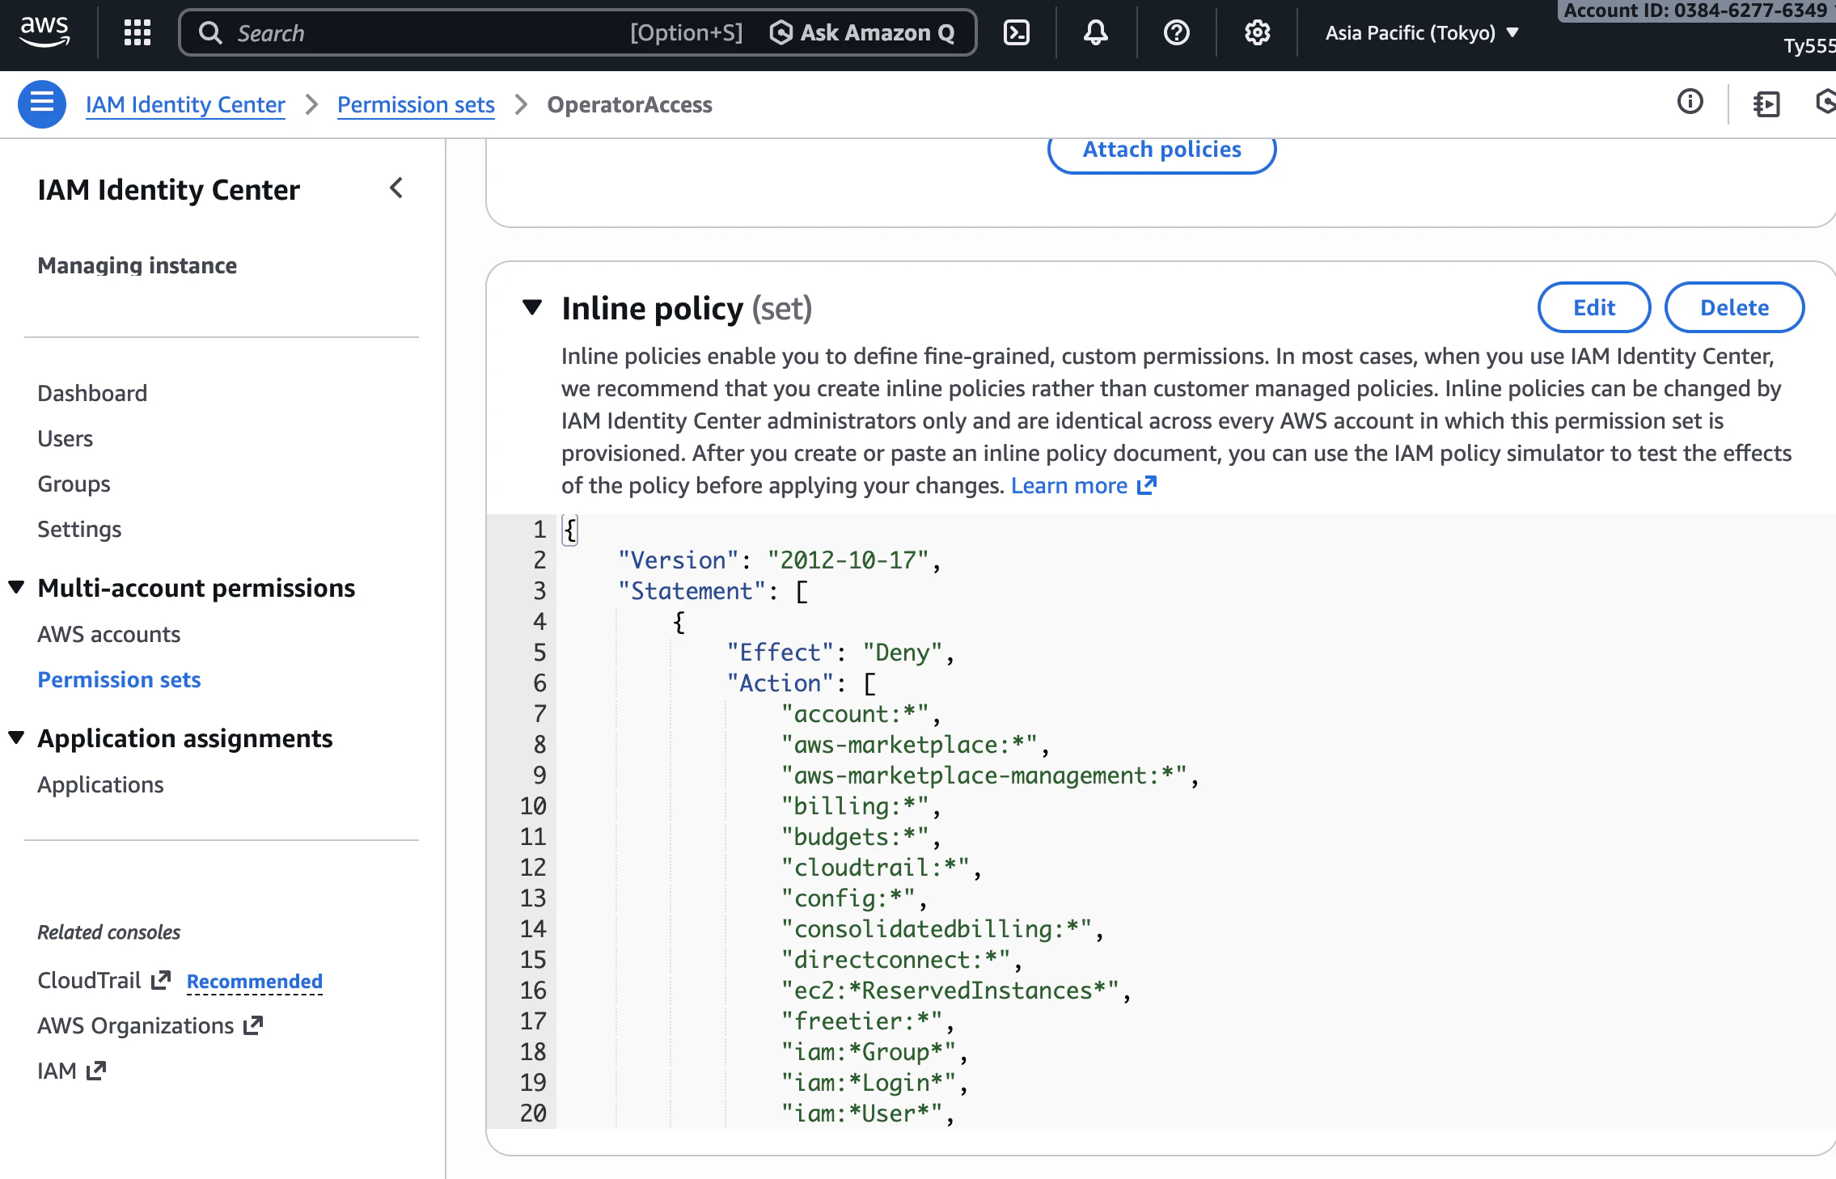Collapse Multi-account permissions section

click(x=16, y=587)
